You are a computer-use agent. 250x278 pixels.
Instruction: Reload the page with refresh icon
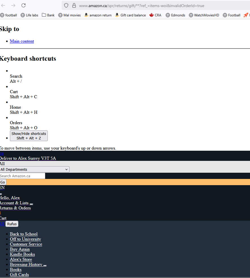pyautogui.click(x=23, y=5)
